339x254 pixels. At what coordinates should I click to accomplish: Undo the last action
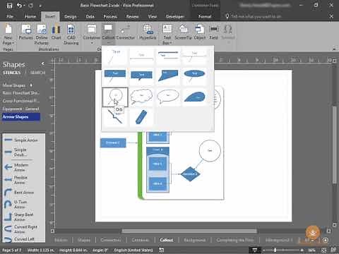[x=19, y=6]
